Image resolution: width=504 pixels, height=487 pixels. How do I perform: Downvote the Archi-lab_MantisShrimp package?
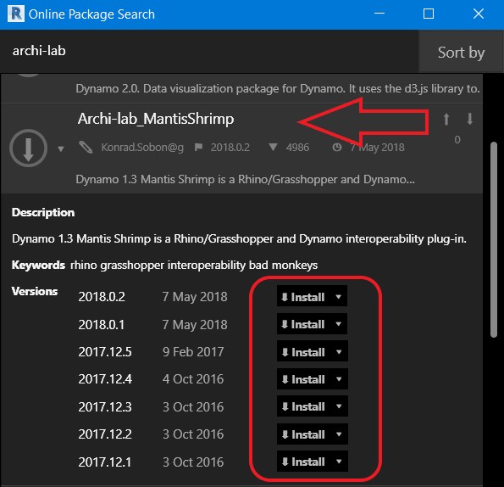469,119
